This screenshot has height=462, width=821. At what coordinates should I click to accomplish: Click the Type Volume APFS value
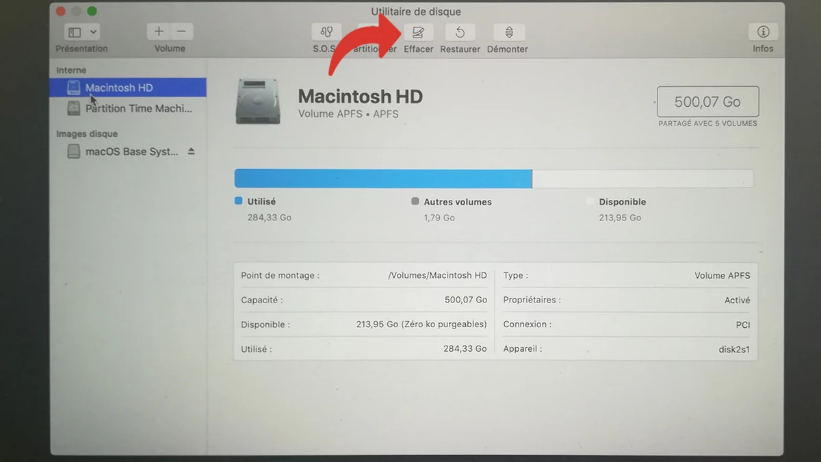pos(722,276)
